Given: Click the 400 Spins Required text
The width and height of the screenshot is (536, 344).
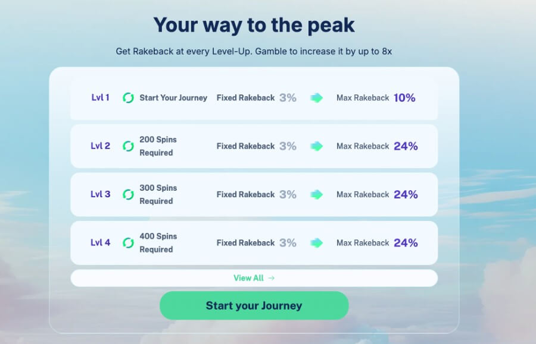Looking at the screenshot, I should tap(158, 243).
